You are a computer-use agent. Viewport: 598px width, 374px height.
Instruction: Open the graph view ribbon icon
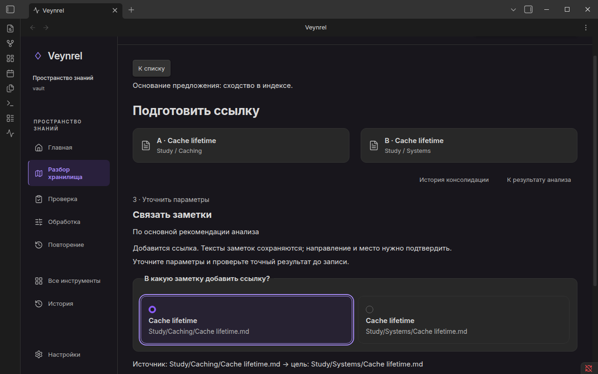point(10,43)
